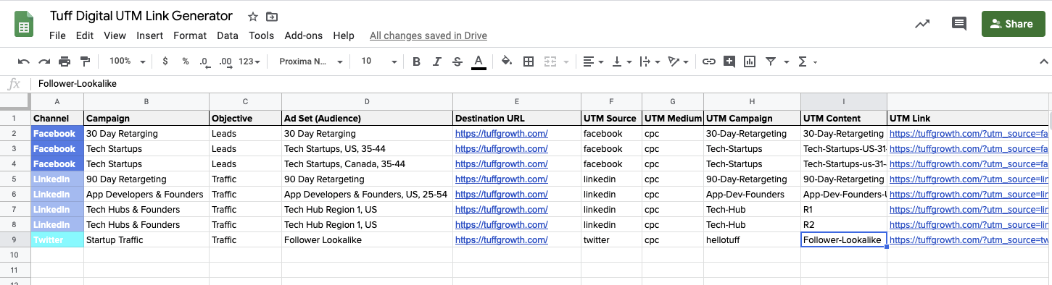
Task: Select the 'hellotuff' UTM Campaign cell
Action: tap(752, 239)
